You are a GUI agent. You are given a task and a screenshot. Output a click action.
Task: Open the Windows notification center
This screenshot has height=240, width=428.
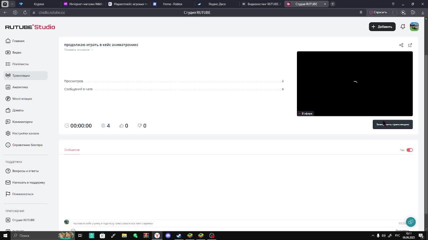pos(421,236)
